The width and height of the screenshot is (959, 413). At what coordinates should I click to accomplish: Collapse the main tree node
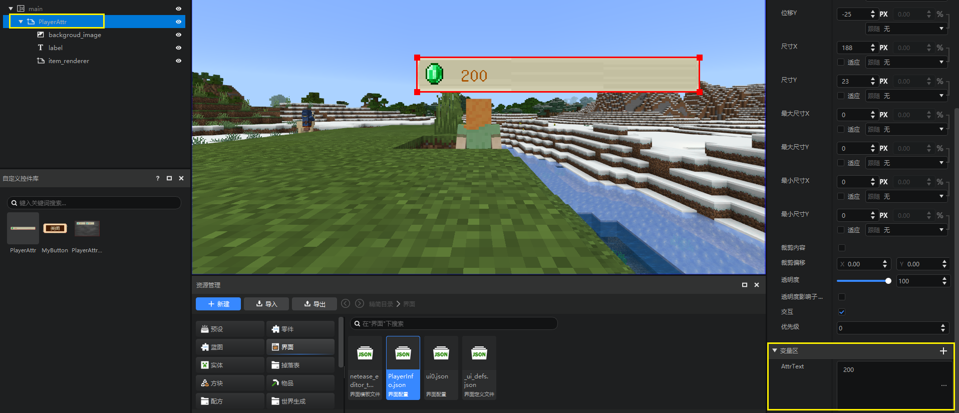coord(11,9)
